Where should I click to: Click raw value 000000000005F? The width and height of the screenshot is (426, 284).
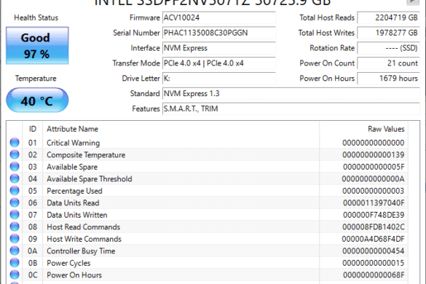coord(374,167)
